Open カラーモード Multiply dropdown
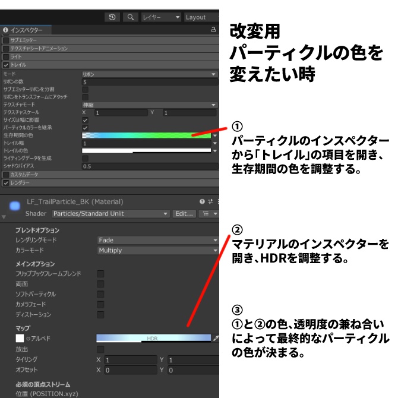 [x=157, y=251]
